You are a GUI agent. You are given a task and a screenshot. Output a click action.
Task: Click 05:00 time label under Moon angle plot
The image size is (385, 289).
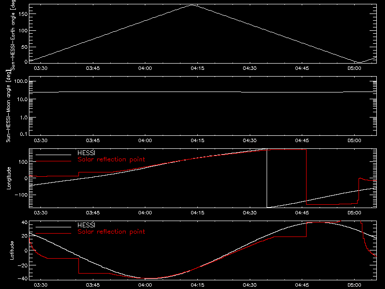pyautogui.click(x=354, y=140)
